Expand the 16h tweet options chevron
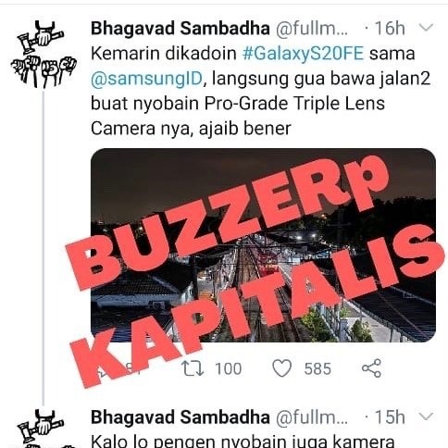Image resolution: width=448 pixels, height=448 pixels. coord(426,28)
